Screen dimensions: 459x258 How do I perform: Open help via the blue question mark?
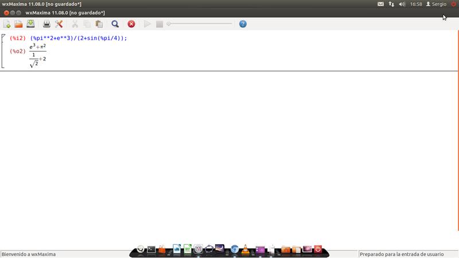243,24
